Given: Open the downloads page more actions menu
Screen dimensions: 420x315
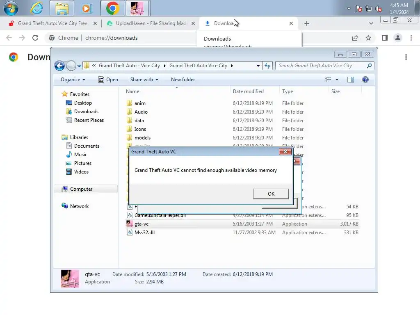Looking at the screenshot, I should 406,57.
